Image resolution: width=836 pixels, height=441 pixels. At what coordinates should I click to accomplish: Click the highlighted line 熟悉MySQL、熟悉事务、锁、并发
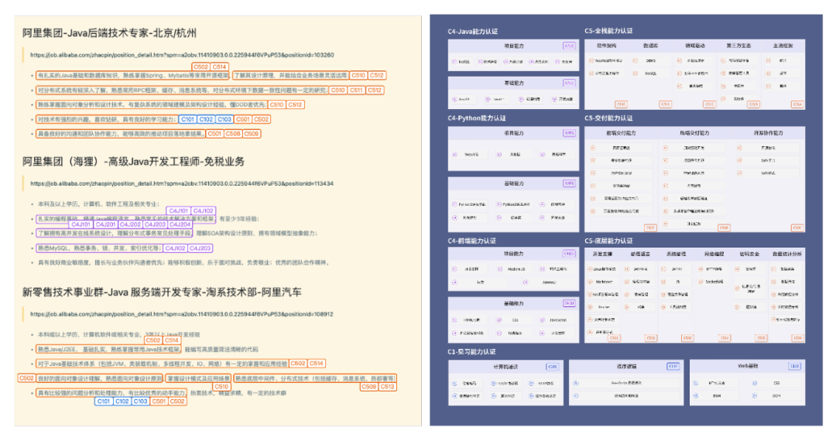click(98, 248)
